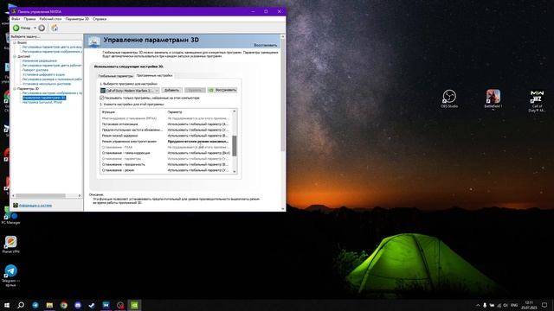
Task: Switch to Программные настройки tab
Action: [x=154, y=75]
